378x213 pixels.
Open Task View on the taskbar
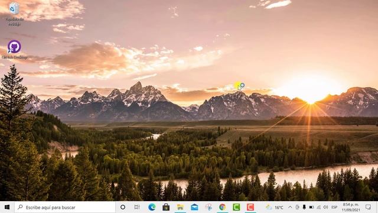(137, 207)
